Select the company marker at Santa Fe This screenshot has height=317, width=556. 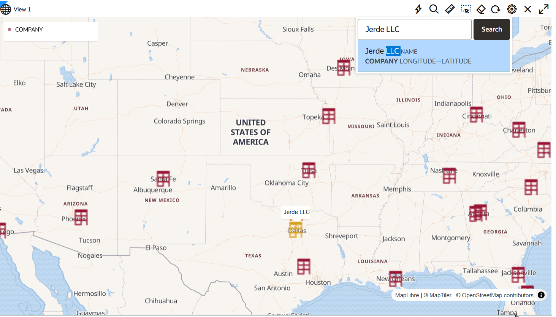click(x=163, y=179)
